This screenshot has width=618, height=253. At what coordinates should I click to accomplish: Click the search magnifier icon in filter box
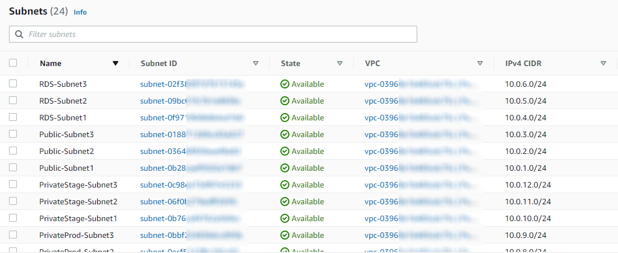[19, 34]
